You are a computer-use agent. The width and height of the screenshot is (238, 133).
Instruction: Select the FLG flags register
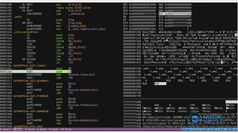point(161,29)
